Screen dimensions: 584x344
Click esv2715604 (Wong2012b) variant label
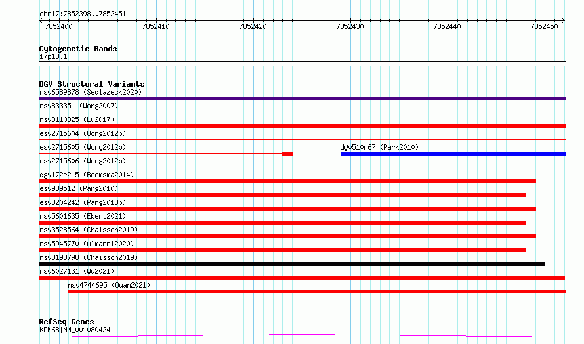[83, 133]
